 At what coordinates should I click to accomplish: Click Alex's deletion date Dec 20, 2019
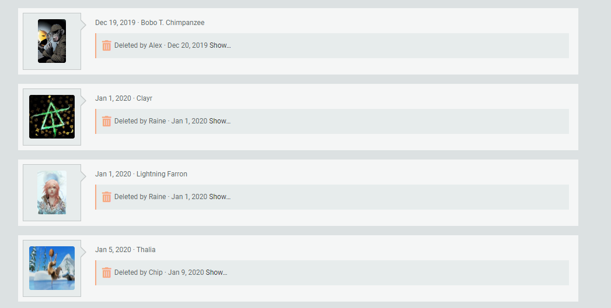[x=187, y=45]
